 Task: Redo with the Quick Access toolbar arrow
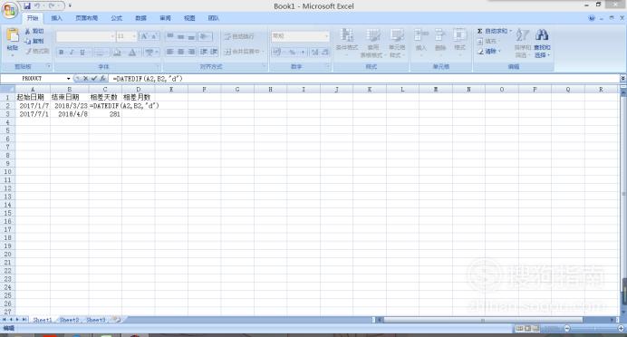[52, 5]
